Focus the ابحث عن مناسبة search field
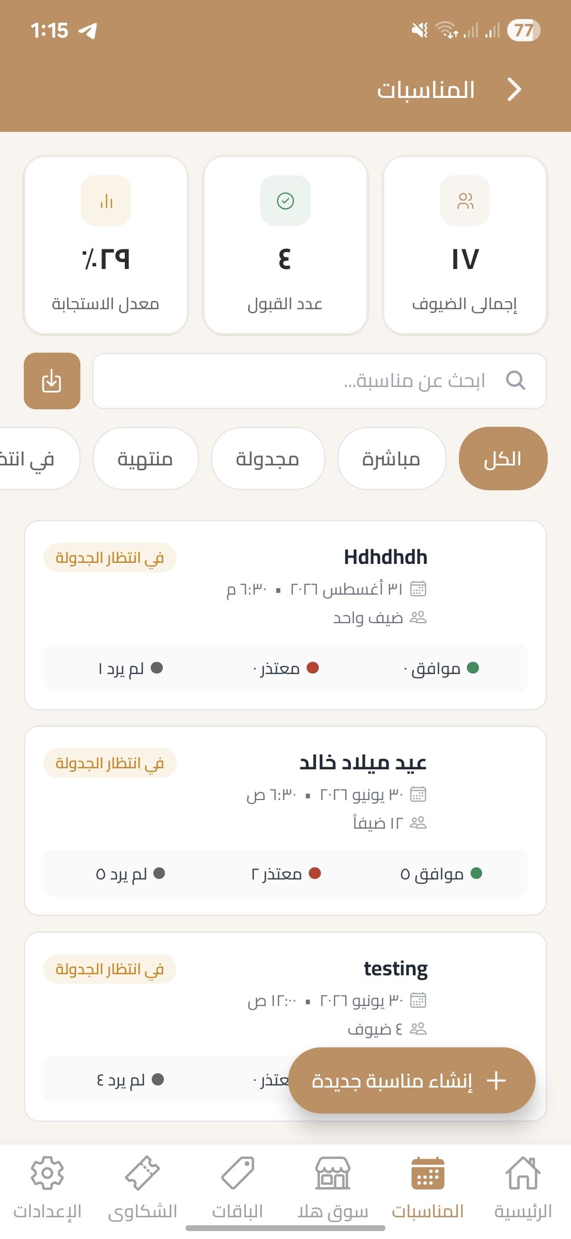The height and width of the screenshot is (1239, 571). pos(319,381)
